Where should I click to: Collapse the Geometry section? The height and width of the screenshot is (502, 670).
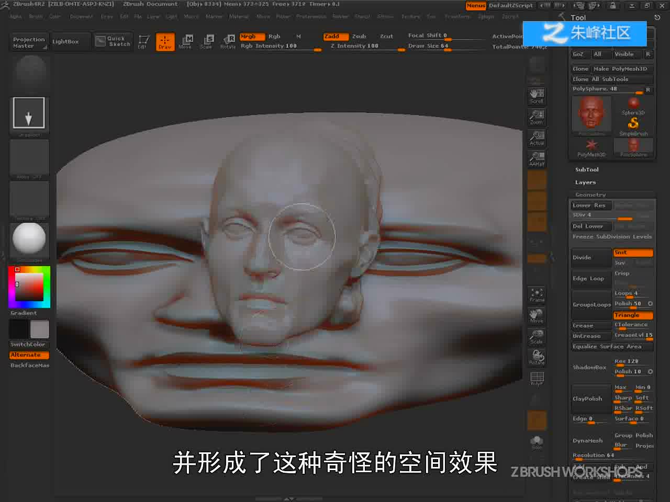coord(590,195)
